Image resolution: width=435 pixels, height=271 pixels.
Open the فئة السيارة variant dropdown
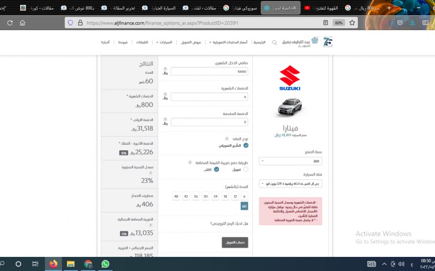[x=290, y=184]
